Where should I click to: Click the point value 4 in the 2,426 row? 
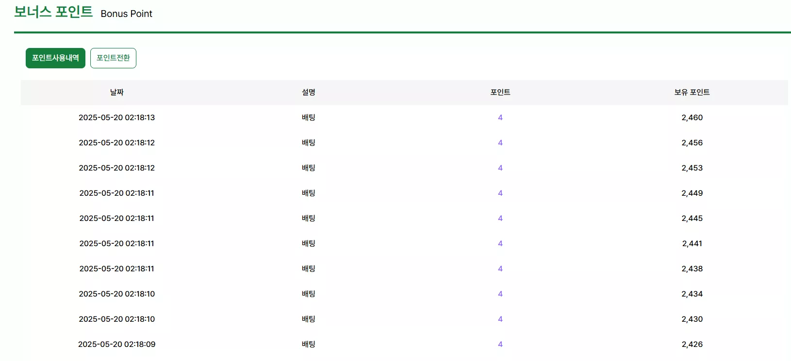point(500,344)
